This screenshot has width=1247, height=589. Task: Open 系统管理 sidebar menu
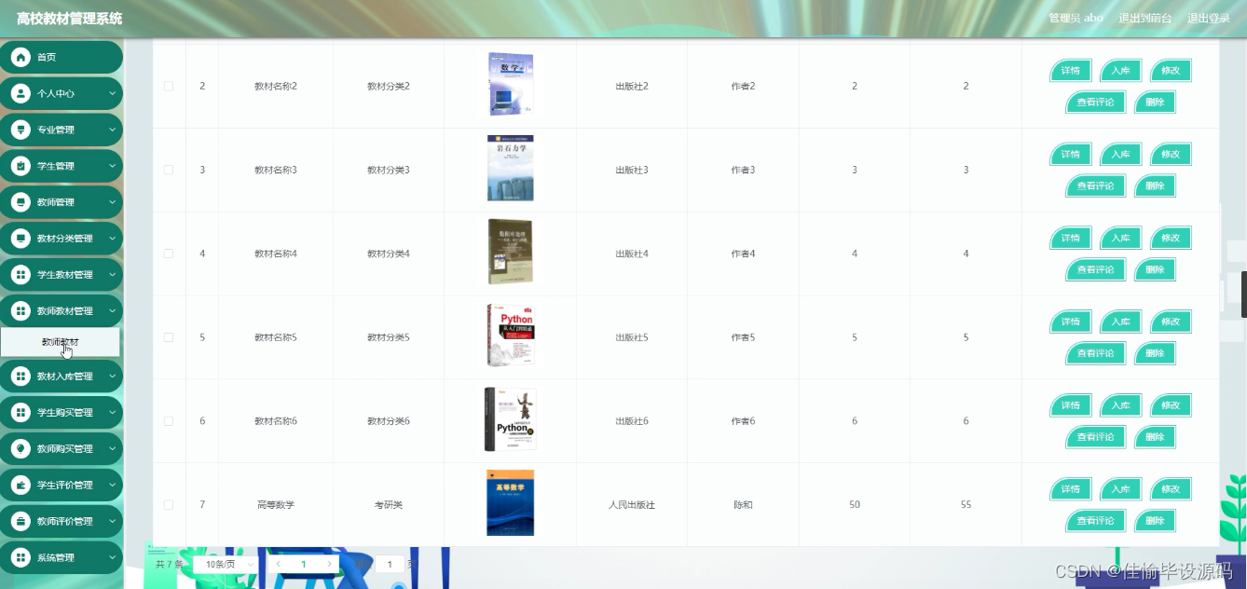pyautogui.click(x=61, y=558)
